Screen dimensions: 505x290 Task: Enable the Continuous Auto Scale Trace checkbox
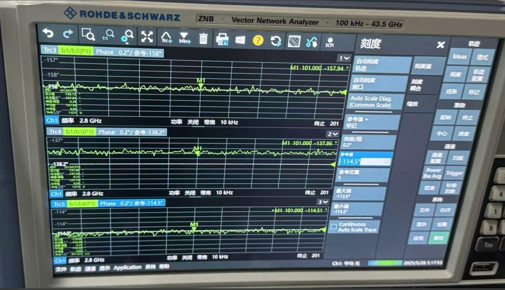[x=334, y=227]
